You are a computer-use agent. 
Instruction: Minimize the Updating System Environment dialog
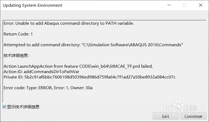169,5
